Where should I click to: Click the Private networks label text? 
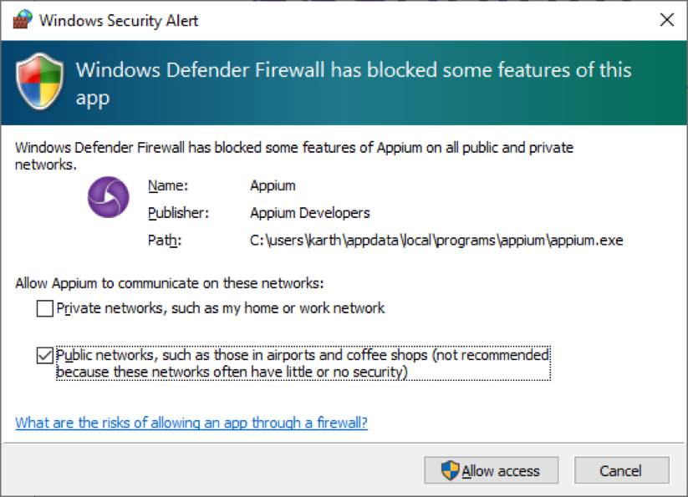(221, 308)
